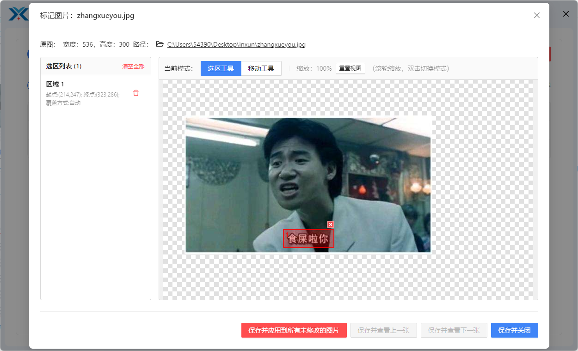Click the red selection box over the subtitle
The height and width of the screenshot is (351, 578).
coord(308,238)
